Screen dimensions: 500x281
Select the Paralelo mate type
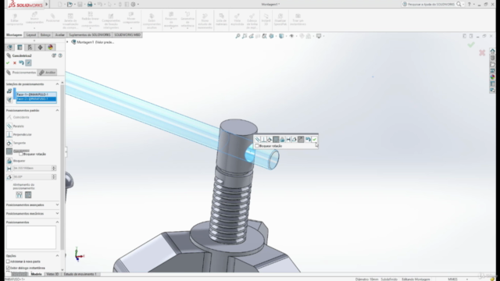(x=16, y=126)
